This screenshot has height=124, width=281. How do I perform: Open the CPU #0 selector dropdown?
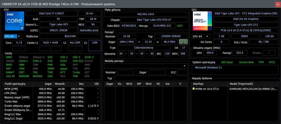point(13,37)
